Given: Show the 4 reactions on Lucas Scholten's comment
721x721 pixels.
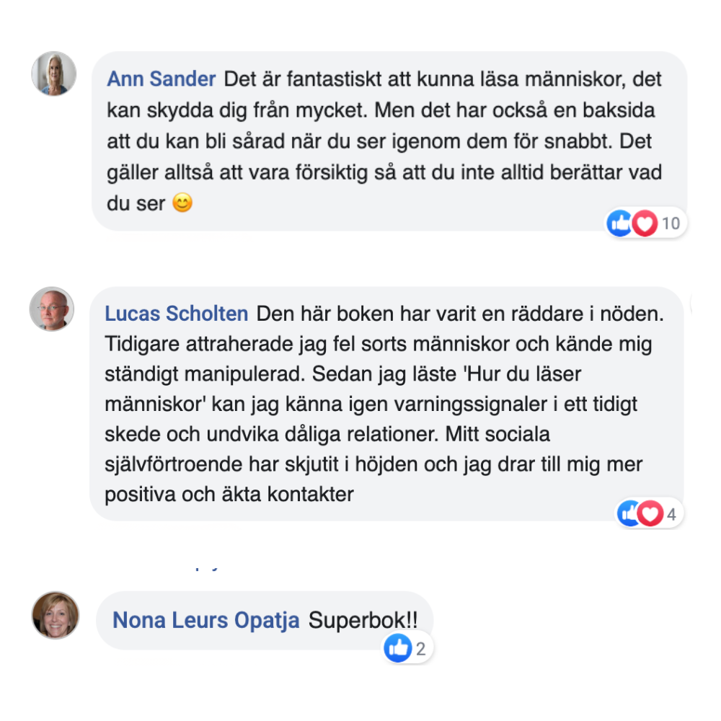Looking at the screenshot, I should [671, 514].
